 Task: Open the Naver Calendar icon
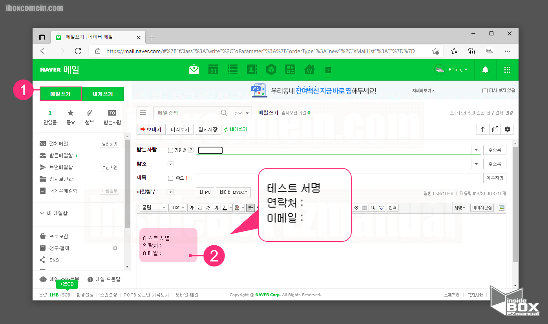[x=213, y=69]
